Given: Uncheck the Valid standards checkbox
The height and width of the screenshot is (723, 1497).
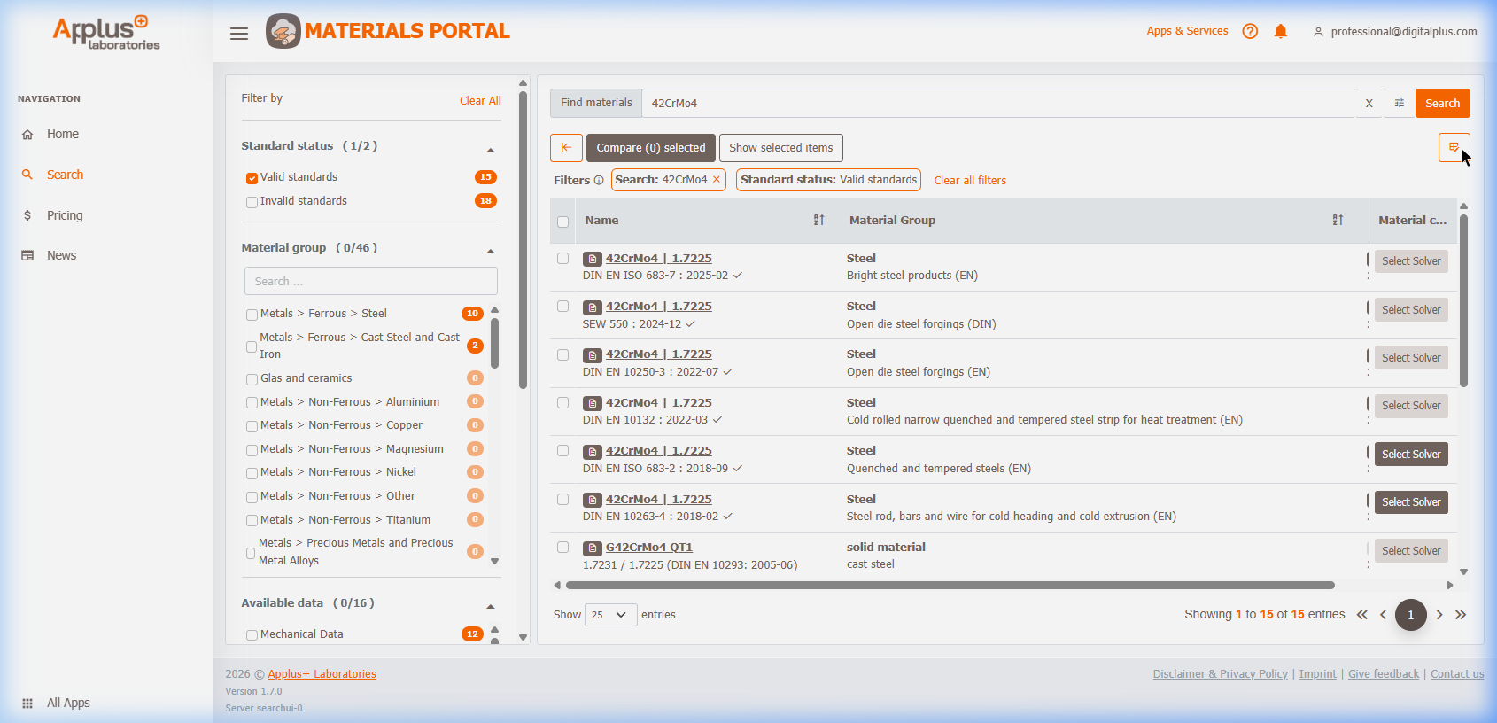Looking at the screenshot, I should (x=252, y=178).
